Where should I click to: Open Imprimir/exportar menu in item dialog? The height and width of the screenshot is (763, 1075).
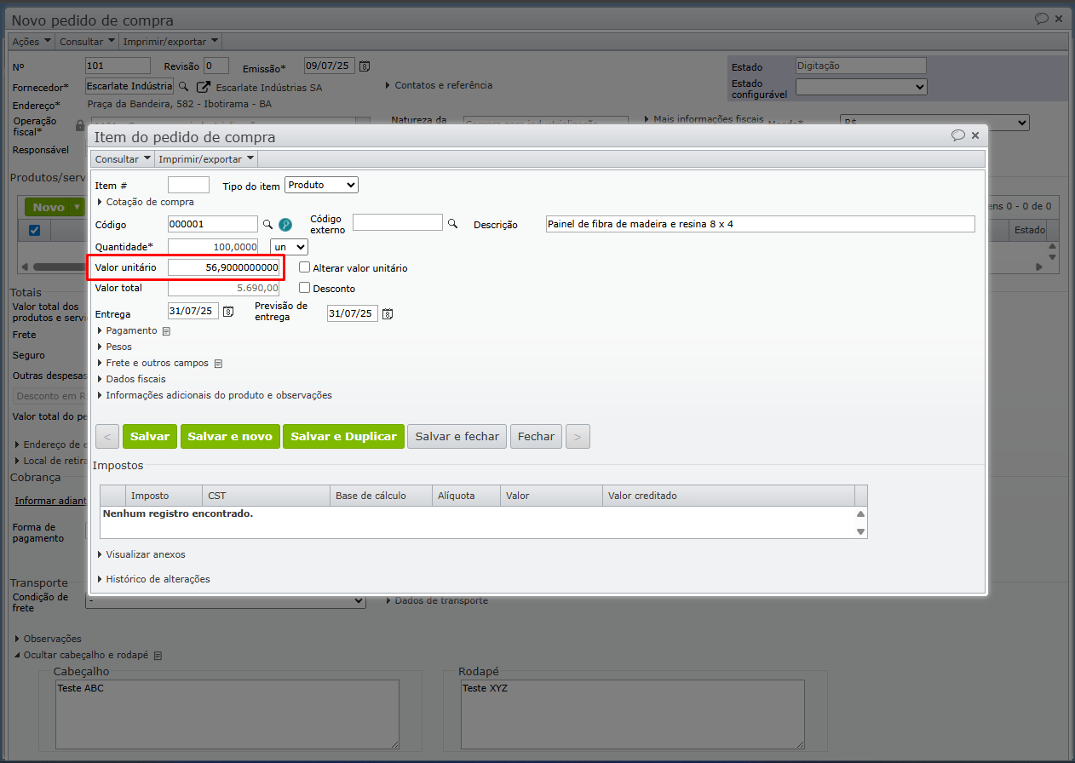tap(205, 159)
